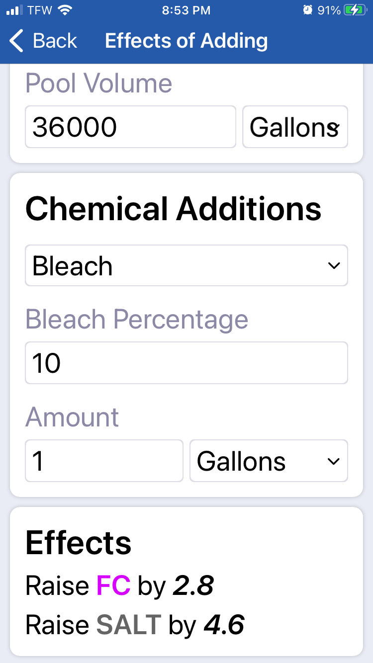Tap the Chemical Additions heading
Viewport: 373px width, 663px height.
173,209
